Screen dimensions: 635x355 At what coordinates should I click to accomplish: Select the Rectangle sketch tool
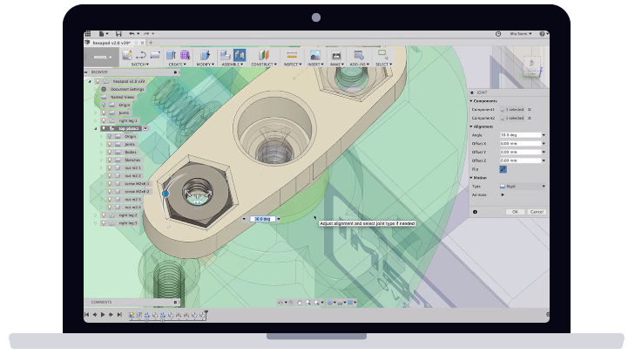(x=155, y=55)
